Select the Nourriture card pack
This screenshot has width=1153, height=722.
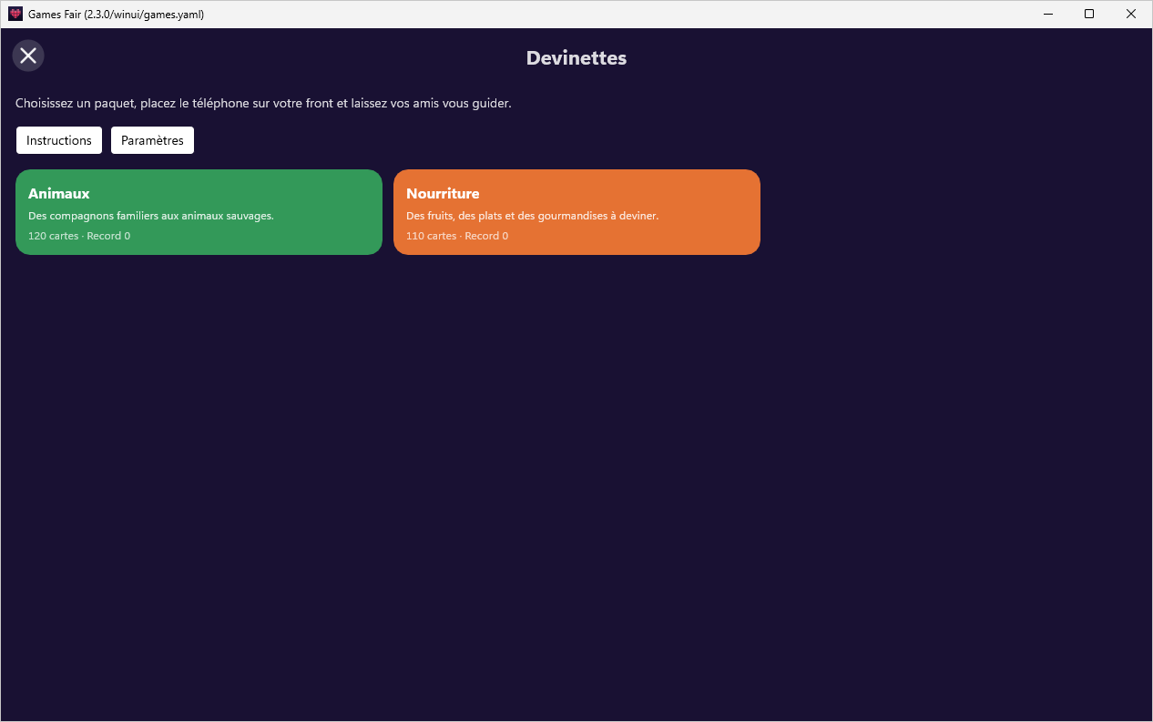click(576, 212)
